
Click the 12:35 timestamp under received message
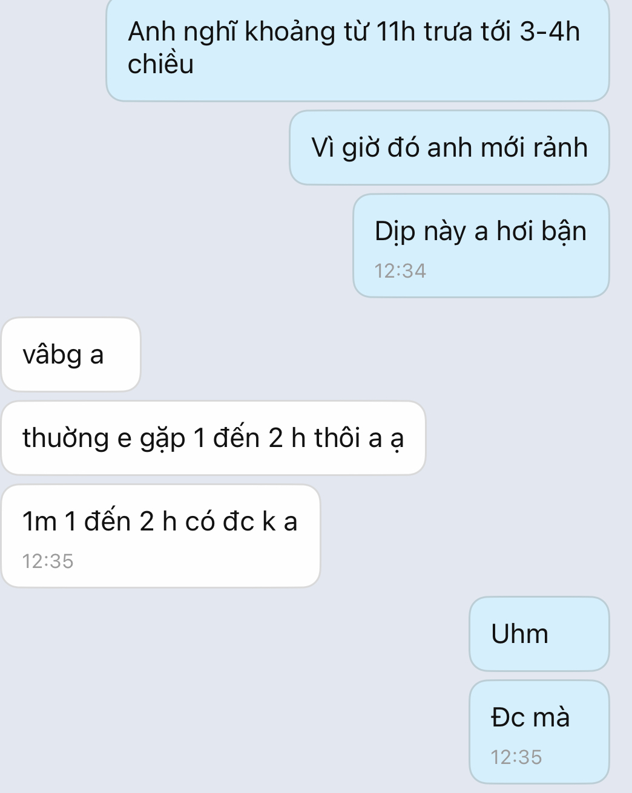coord(48,561)
